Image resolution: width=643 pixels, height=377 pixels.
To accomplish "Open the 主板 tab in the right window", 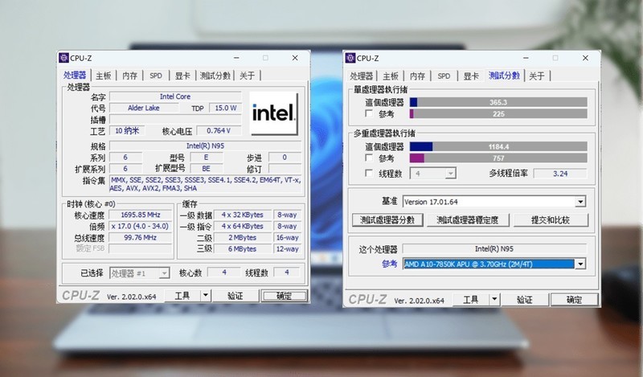I will [x=391, y=76].
